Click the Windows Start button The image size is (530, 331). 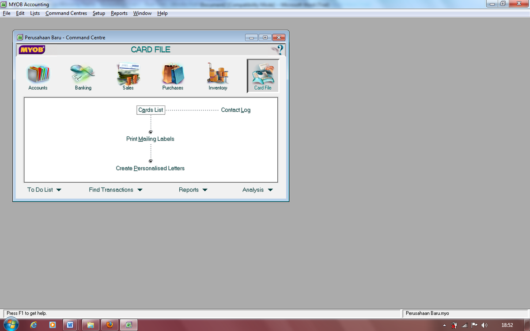tap(11, 325)
